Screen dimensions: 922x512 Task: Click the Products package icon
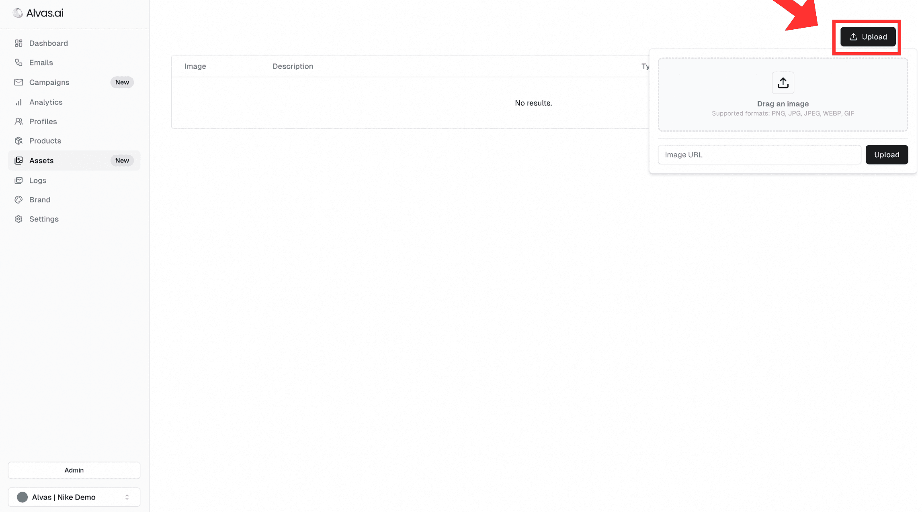pos(18,141)
